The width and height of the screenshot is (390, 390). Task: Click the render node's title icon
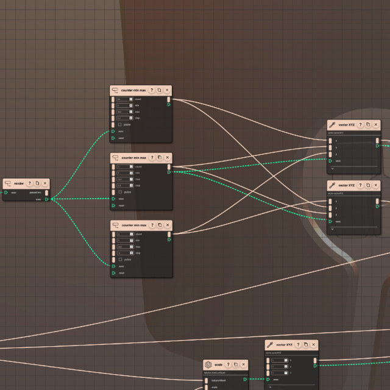(x=8, y=183)
